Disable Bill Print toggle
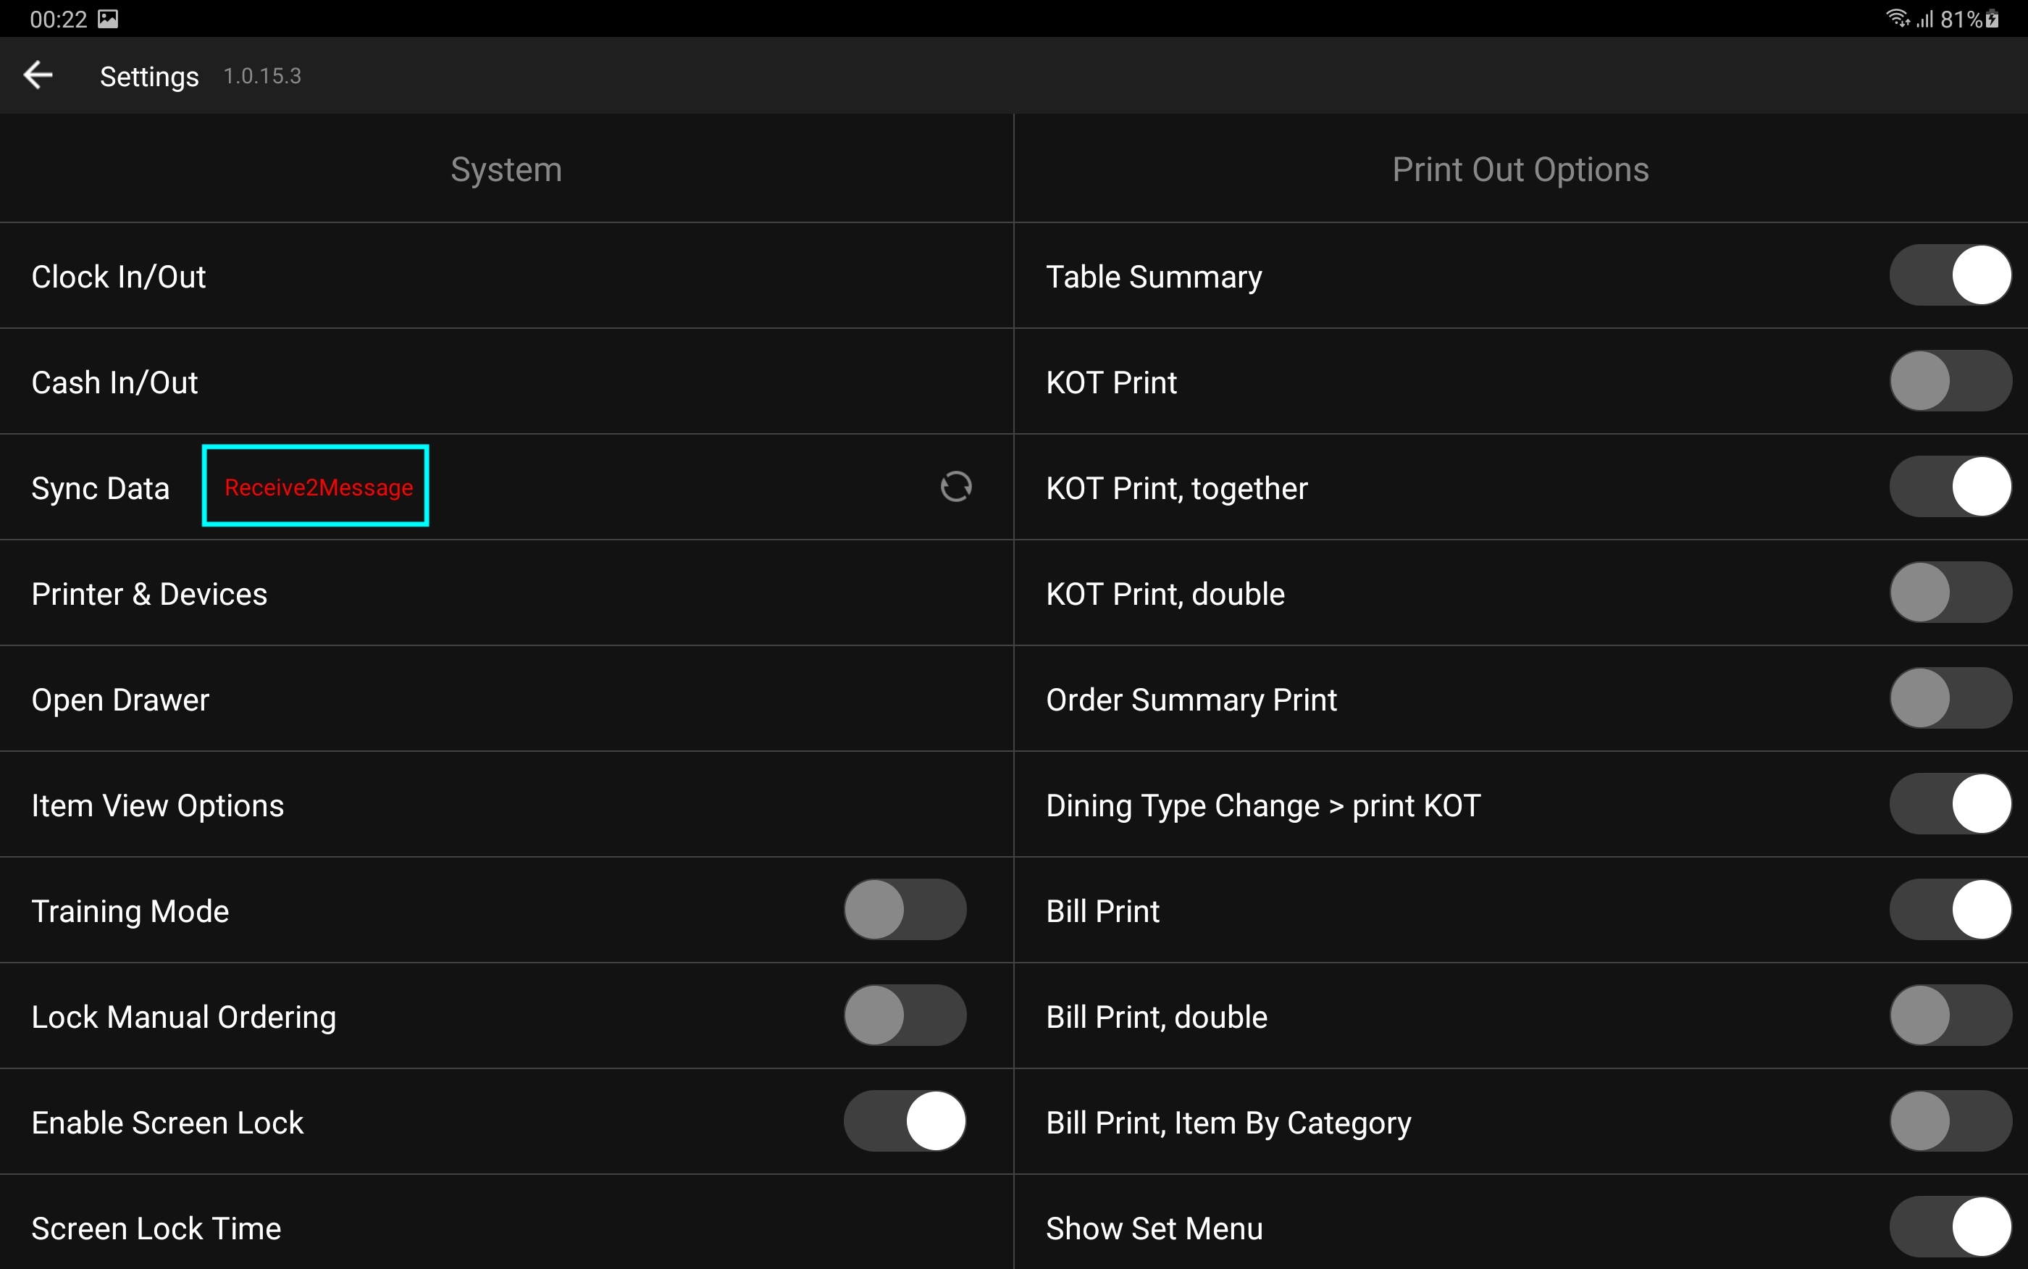 (1950, 910)
